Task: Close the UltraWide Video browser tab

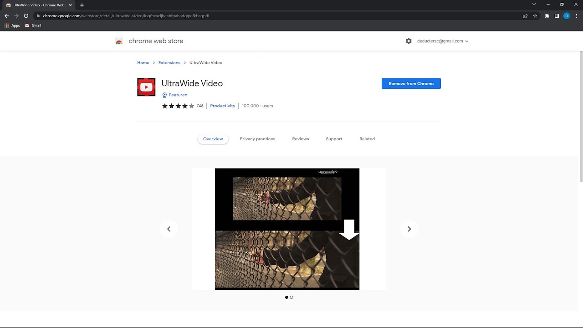Action: (70, 5)
